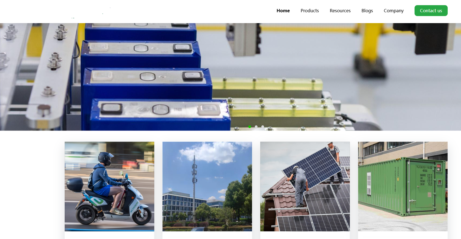Open the telecom tower application card

(x=207, y=187)
